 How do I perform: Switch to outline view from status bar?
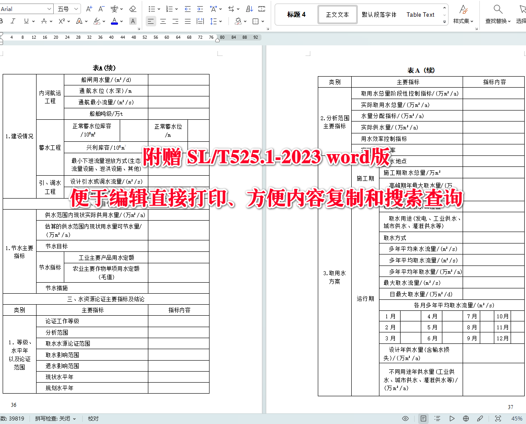[x=437, y=419]
